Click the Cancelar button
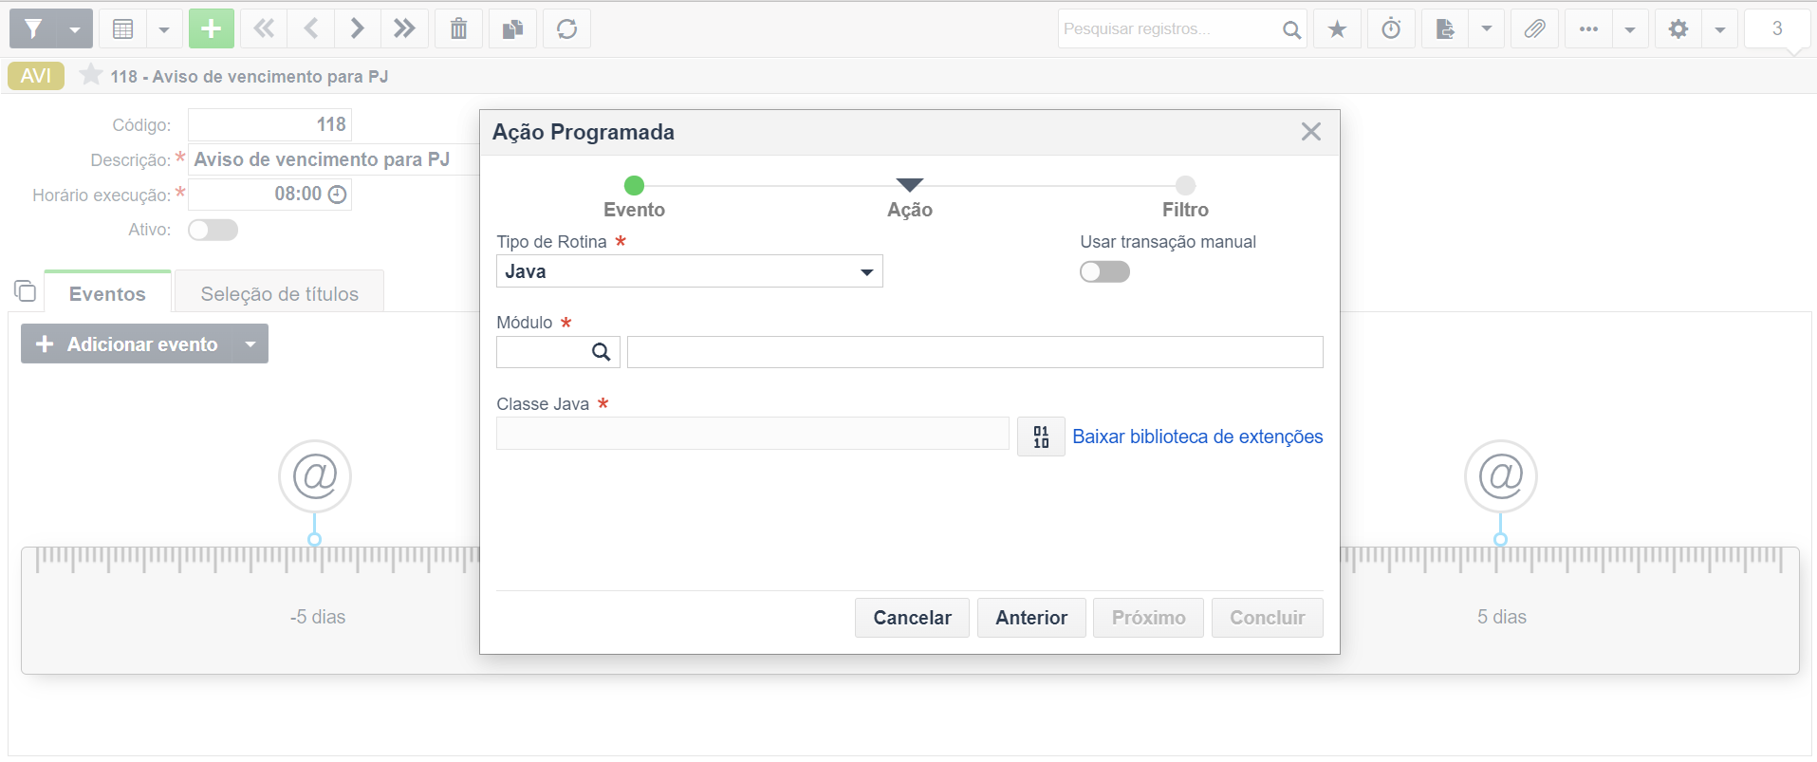1817x762 pixels. pos(912,618)
